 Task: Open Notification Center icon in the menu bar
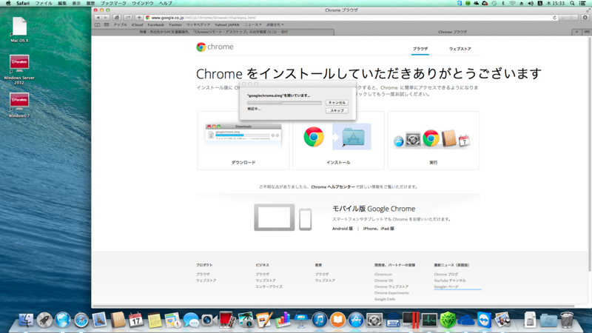(583, 3)
